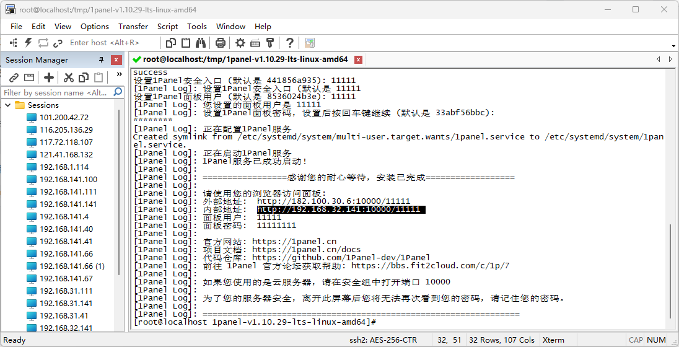Click the Print icon in toolbar
This screenshot has height=347, width=679.
click(x=220, y=43)
